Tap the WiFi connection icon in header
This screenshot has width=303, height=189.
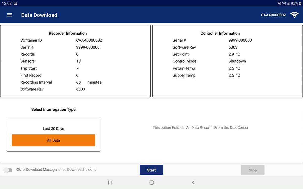(x=294, y=15)
